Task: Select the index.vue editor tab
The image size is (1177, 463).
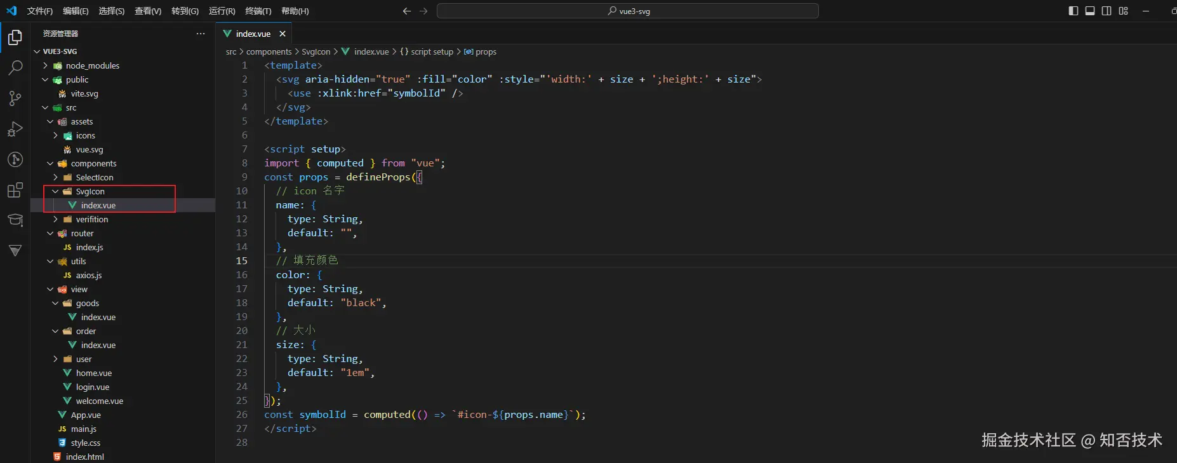Action: [x=253, y=34]
